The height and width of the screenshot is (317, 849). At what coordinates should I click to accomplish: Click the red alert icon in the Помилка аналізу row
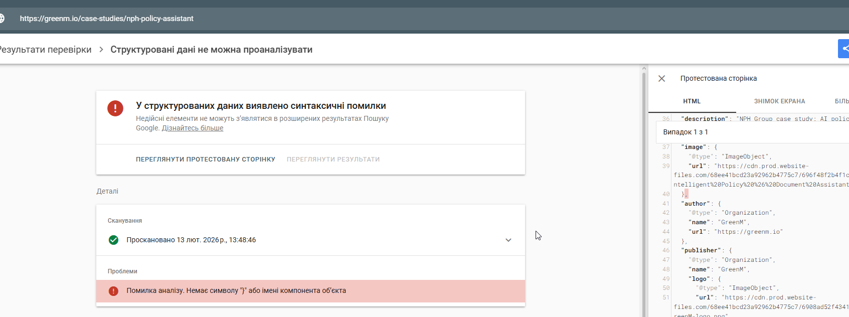114,291
